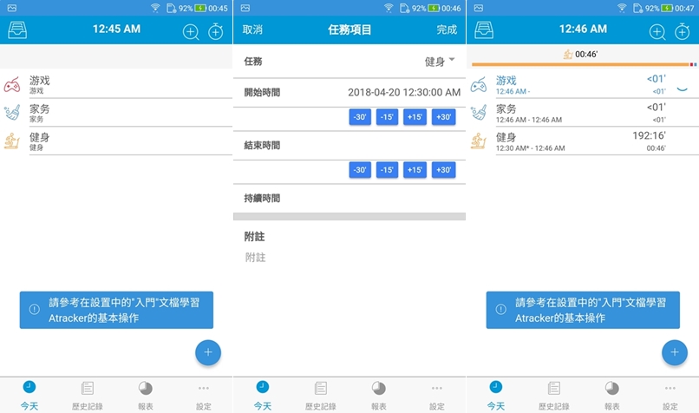Viewport: 699px width, 413px height.
Task: Tap the 持續時間 row
Action: 349,198
